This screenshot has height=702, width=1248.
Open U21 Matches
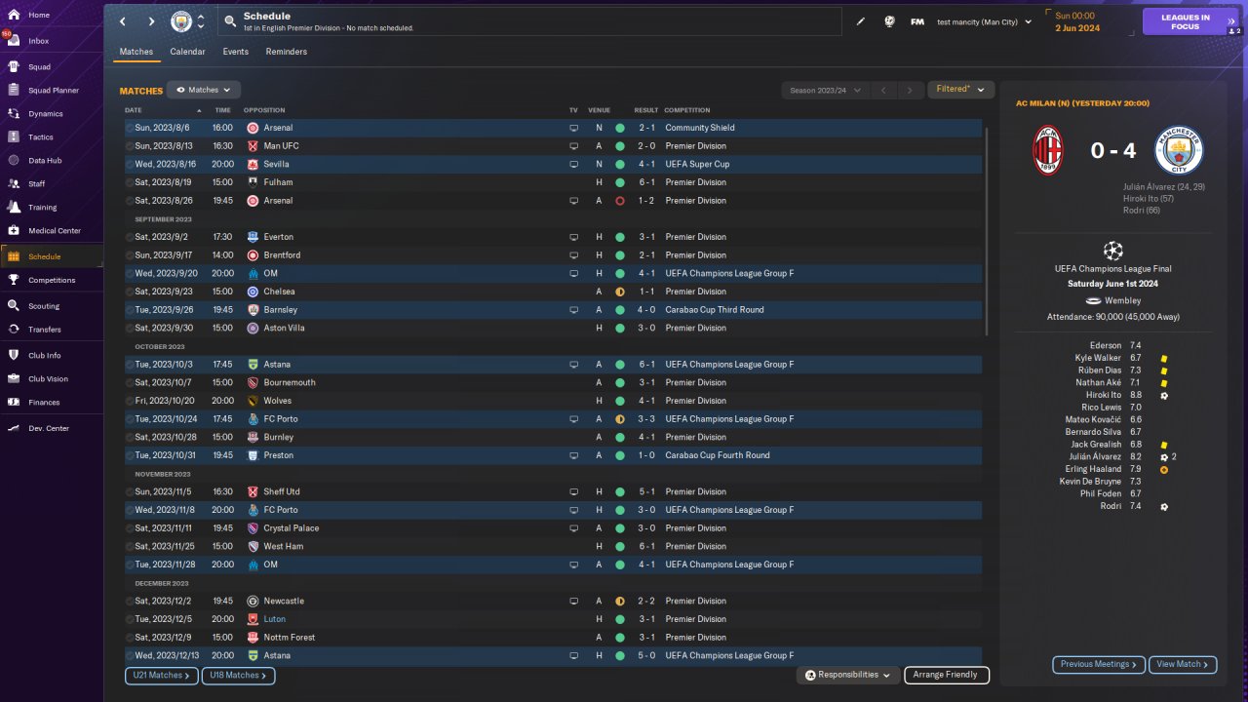pos(162,675)
